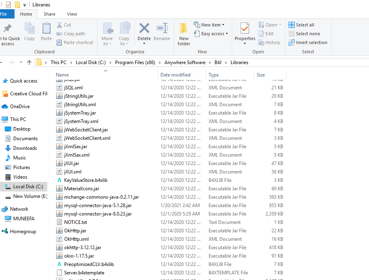Screen dimensions: 369x280
Task: Open the New item dropdown
Action: point(209,25)
